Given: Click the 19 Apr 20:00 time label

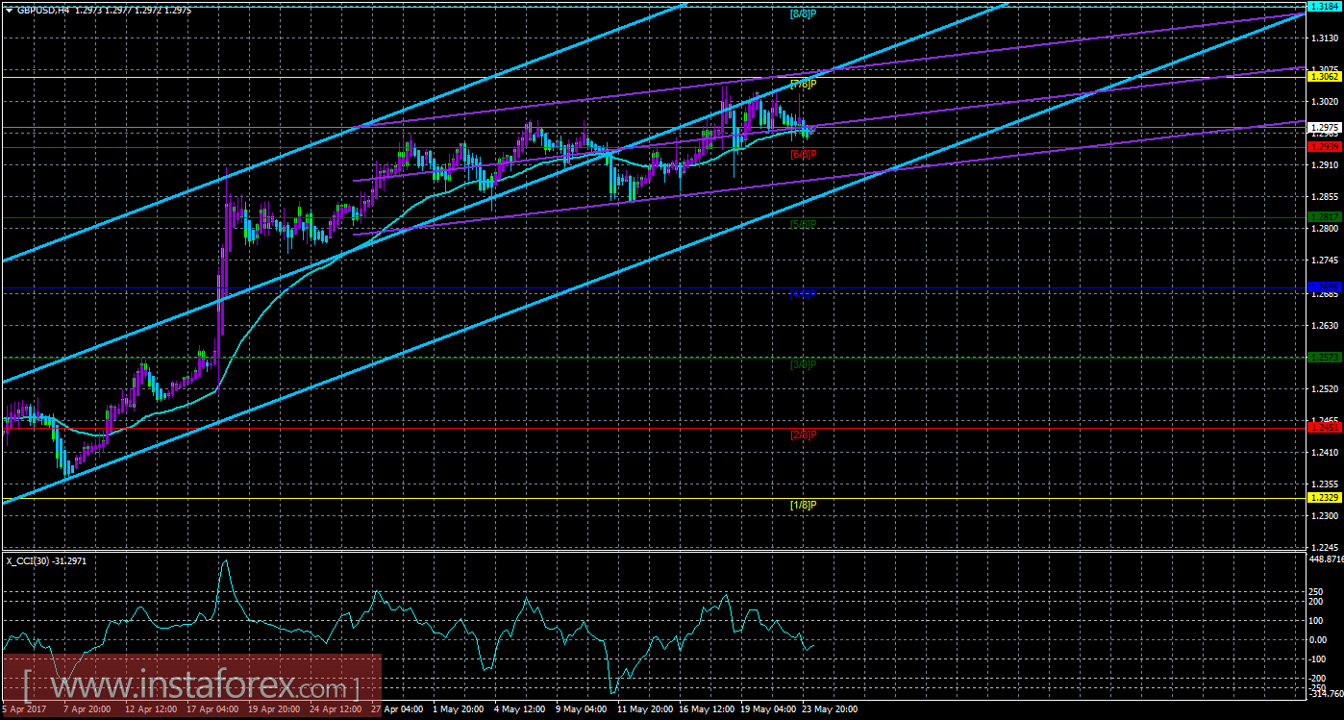Looking at the screenshot, I should 276,709.
